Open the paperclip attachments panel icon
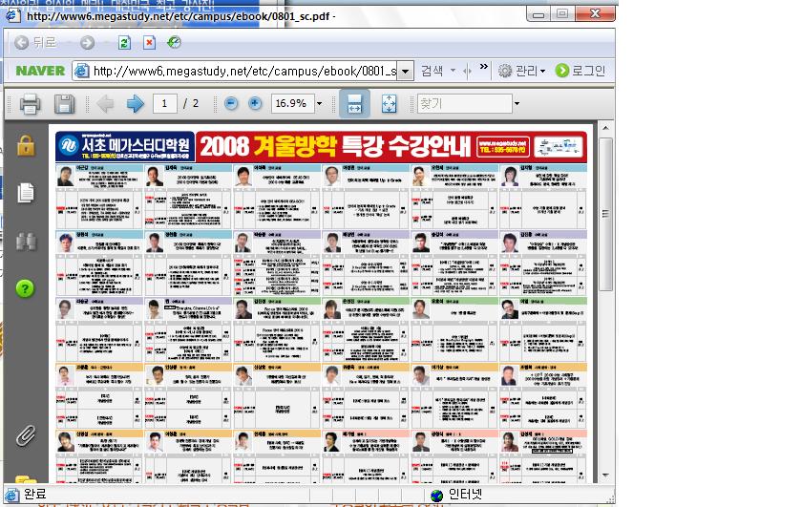 click(26, 436)
